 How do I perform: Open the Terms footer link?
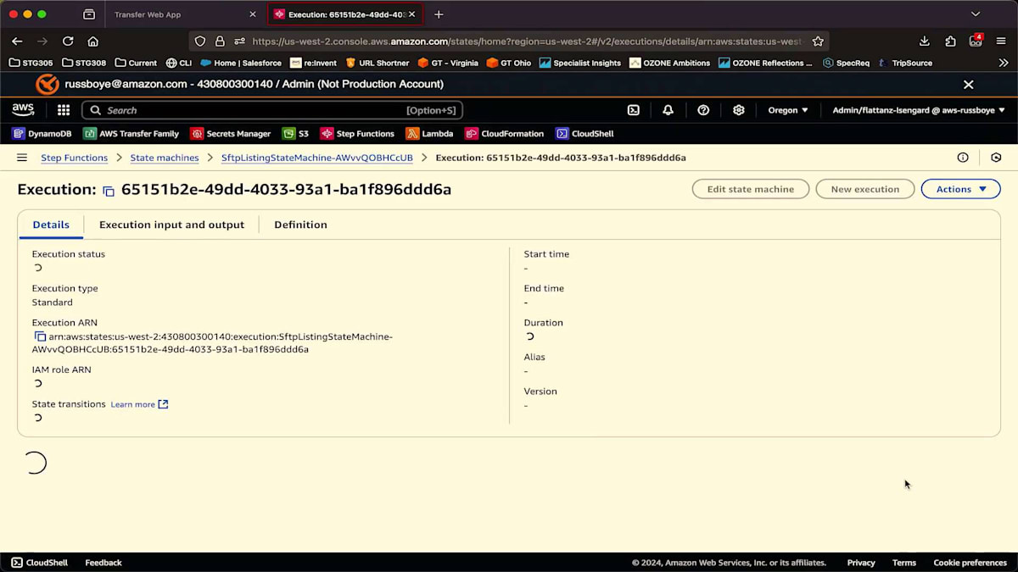click(904, 563)
